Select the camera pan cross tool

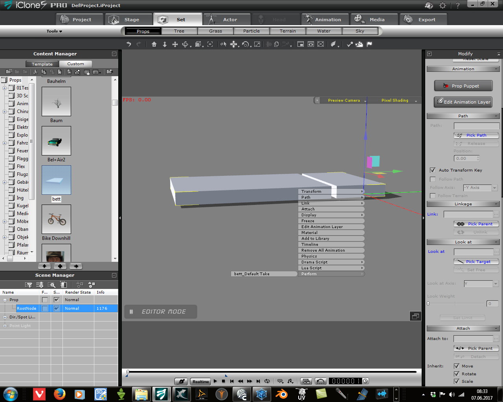coord(175,44)
